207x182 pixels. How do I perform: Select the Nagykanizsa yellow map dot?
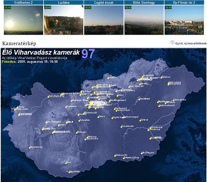coord(30,148)
